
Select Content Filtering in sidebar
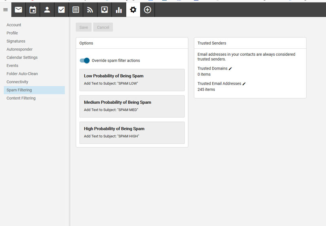tap(21, 98)
